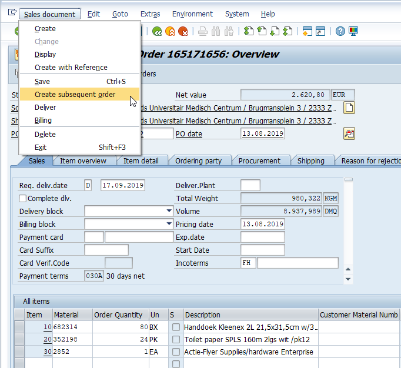
Task: Click the document icon beside Sold-to party
Action: point(349,108)
